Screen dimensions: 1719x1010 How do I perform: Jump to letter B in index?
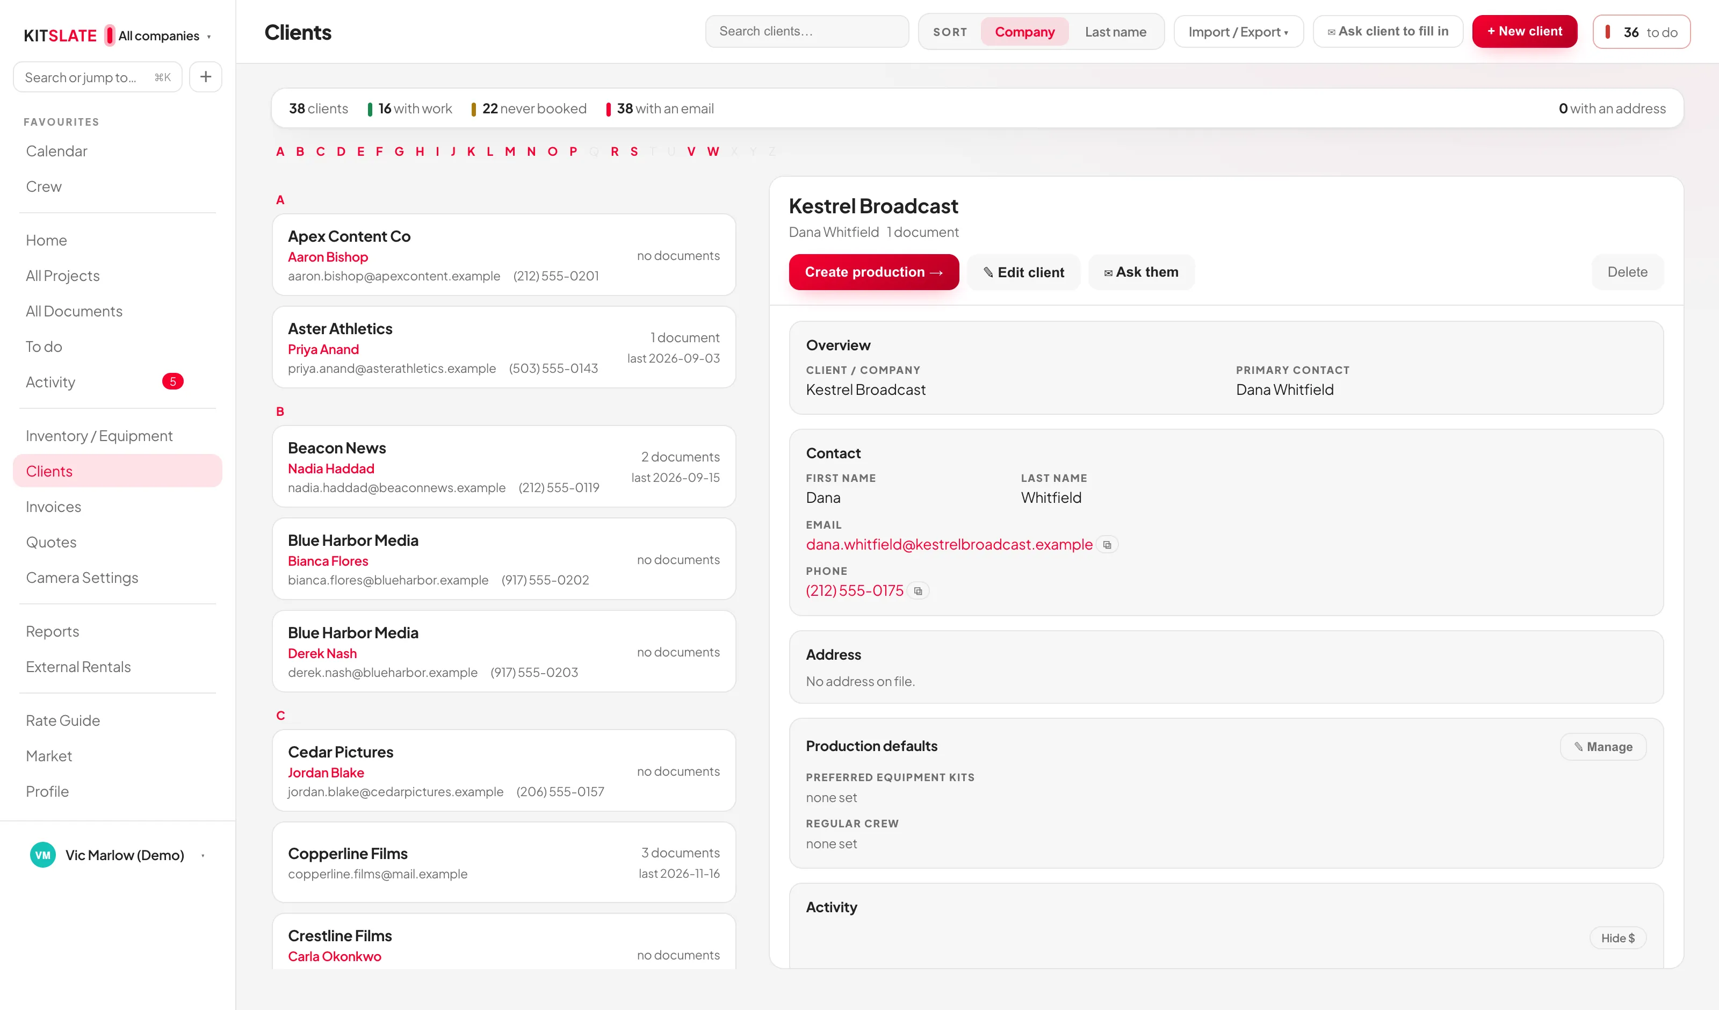coord(300,151)
